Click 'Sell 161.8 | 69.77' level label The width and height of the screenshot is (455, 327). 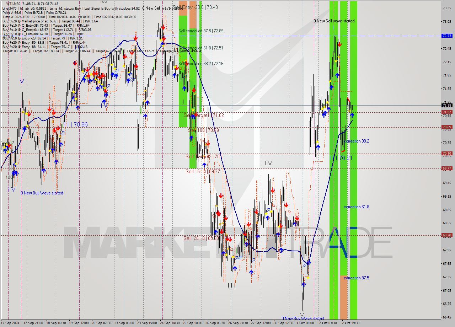tap(203, 171)
